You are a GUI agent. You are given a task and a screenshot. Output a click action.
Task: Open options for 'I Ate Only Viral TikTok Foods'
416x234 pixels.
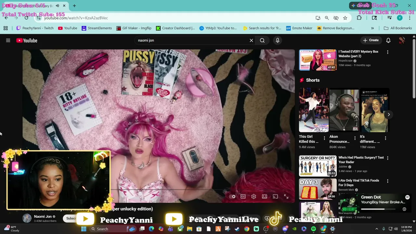click(x=387, y=181)
